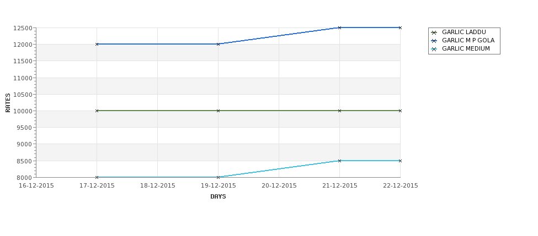
Task: Click the 18-12-2015 date axis label
Action: tap(157, 186)
